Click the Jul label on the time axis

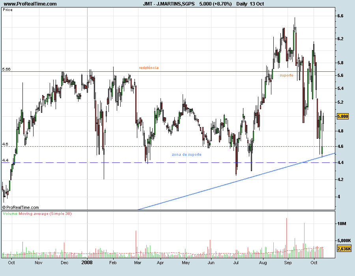[x=236, y=263]
